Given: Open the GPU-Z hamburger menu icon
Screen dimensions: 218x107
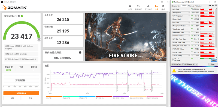Looking at the screenshot, I should pos(216,5).
